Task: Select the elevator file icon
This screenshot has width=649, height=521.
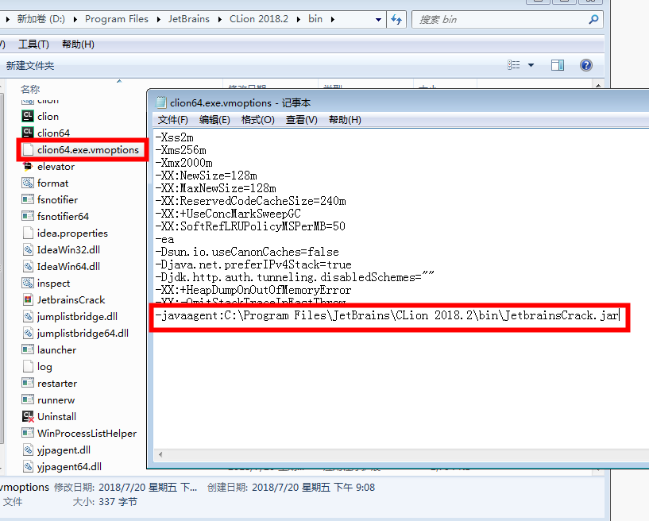Action: (x=28, y=166)
